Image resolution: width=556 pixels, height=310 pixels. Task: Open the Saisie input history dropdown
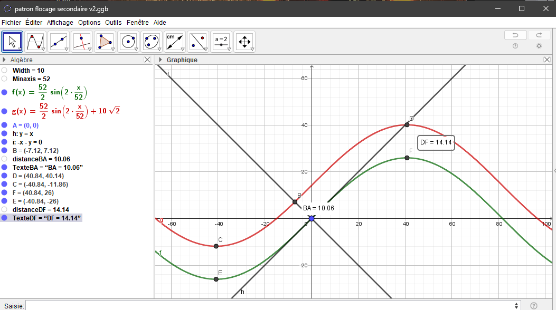pyautogui.click(x=516, y=306)
